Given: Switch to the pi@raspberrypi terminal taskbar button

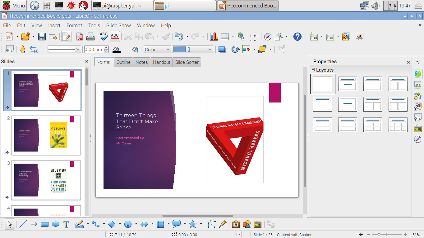Looking at the screenshot, I should (x=122, y=5).
